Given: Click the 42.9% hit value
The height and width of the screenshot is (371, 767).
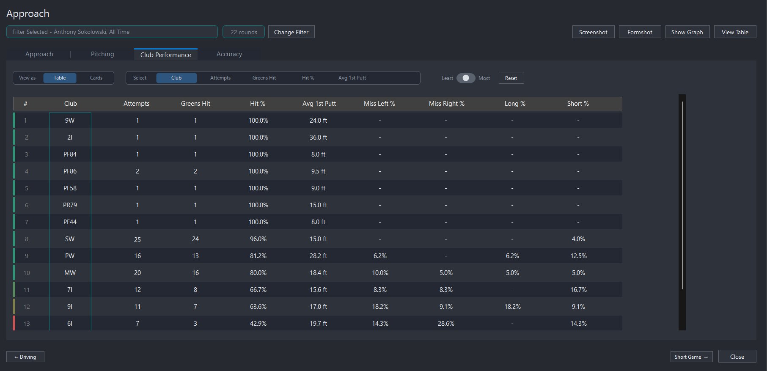Looking at the screenshot, I should point(258,324).
